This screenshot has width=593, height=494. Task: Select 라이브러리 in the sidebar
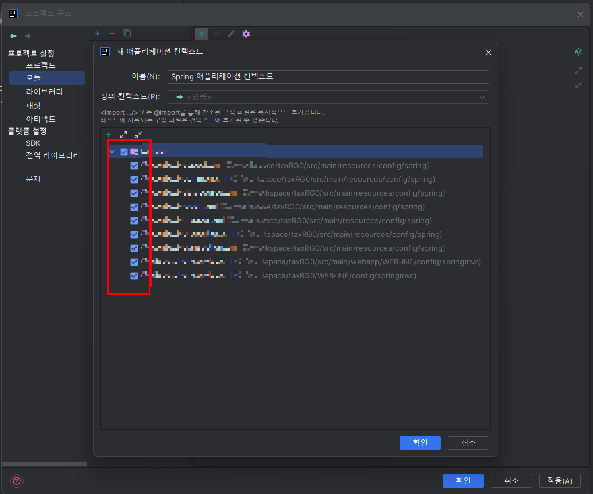click(44, 91)
